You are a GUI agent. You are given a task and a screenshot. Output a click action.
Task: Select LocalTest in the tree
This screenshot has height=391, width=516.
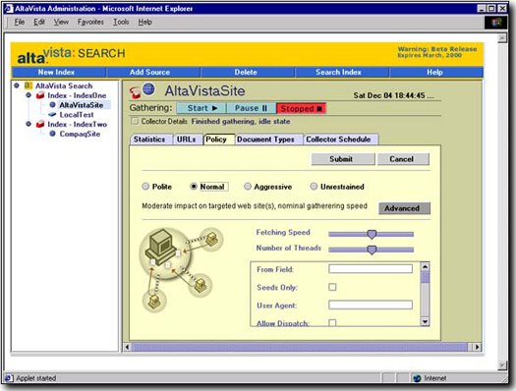77,114
